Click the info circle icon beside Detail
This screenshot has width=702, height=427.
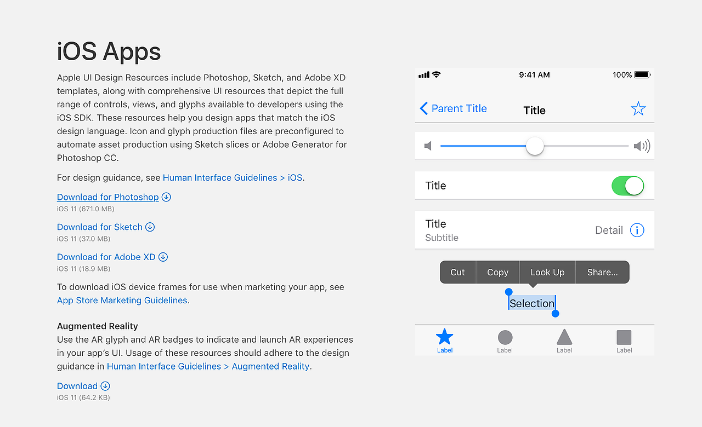point(637,230)
